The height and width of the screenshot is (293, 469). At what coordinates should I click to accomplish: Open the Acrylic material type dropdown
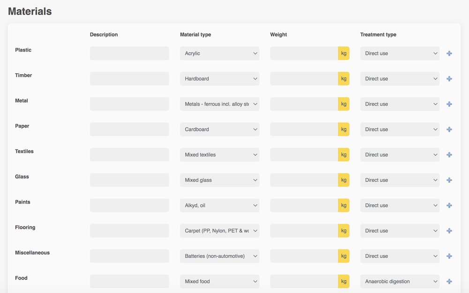[x=219, y=53]
